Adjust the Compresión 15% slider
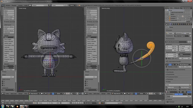The width and height of the screenshot is (193, 108). [x=178, y=96]
